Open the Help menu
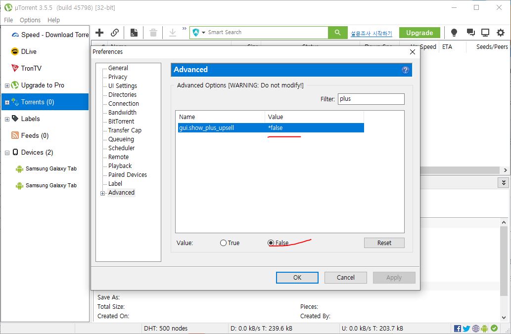511x334 pixels. 53,20
